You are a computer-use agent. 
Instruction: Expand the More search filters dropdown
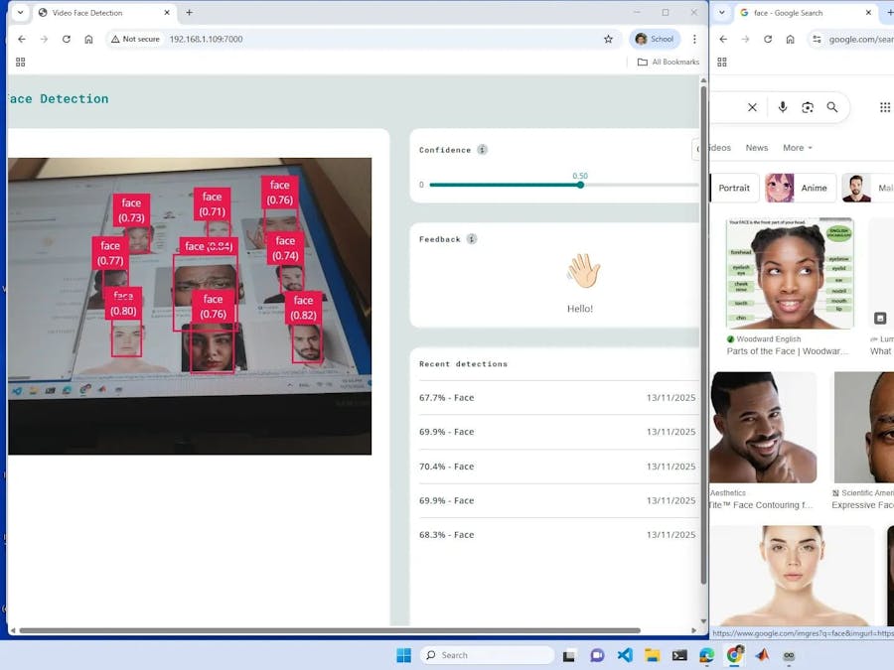(x=797, y=147)
